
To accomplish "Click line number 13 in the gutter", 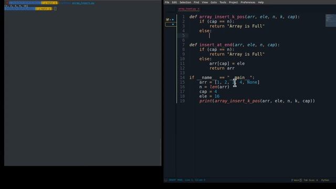I will [182, 73].
